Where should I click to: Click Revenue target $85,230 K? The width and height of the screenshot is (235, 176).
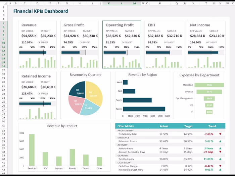click(x=48, y=36)
